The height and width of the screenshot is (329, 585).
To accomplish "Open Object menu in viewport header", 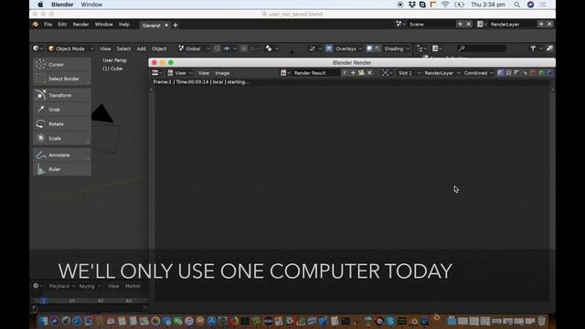I will click(x=159, y=48).
